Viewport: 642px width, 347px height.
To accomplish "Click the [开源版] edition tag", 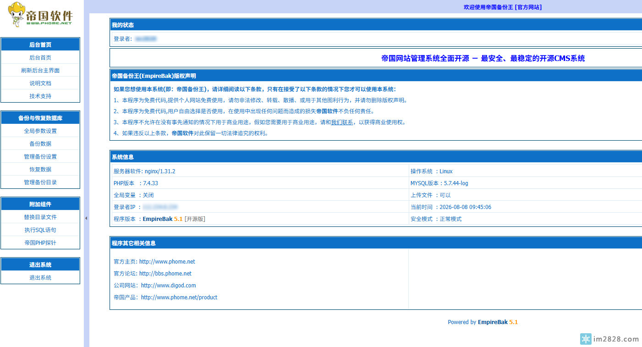I will click(195, 219).
